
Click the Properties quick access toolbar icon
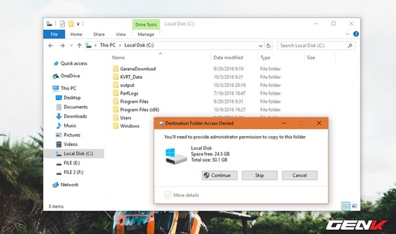(62, 24)
